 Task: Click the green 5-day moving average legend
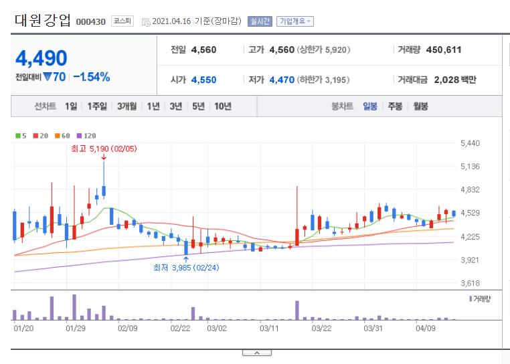tap(21, 136)
